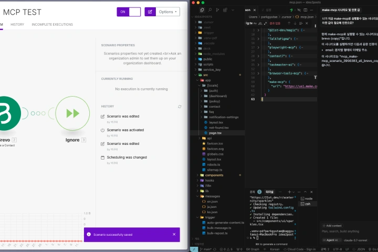Focus the 'Plan, search, build anything' input

(340, 231)
